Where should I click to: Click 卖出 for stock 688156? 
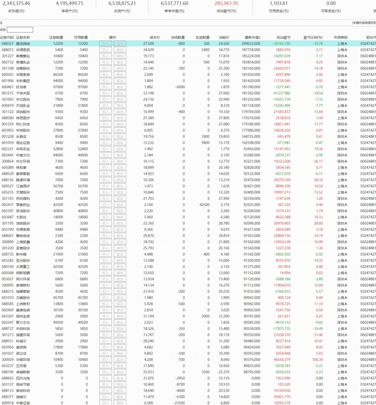pos(120,180)
